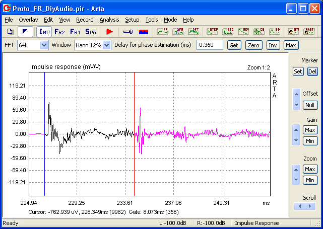The height and width of the screenshot is (229, 323).
Task: Open the Setup menu
Action: pyautogui.click(x=132, y=20)
